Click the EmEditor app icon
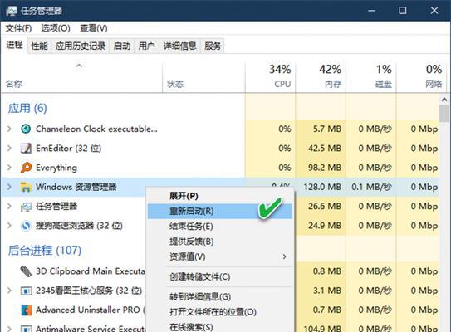Viewport: 451px width, 332px height. (x=26, y=149)
